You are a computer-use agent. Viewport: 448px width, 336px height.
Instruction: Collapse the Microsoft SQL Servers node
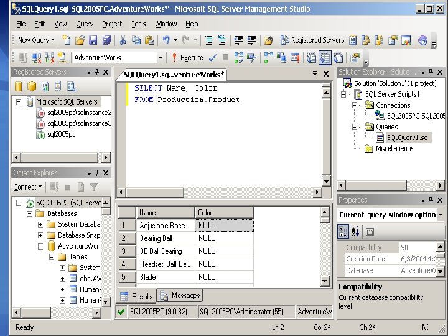point(19,101)
